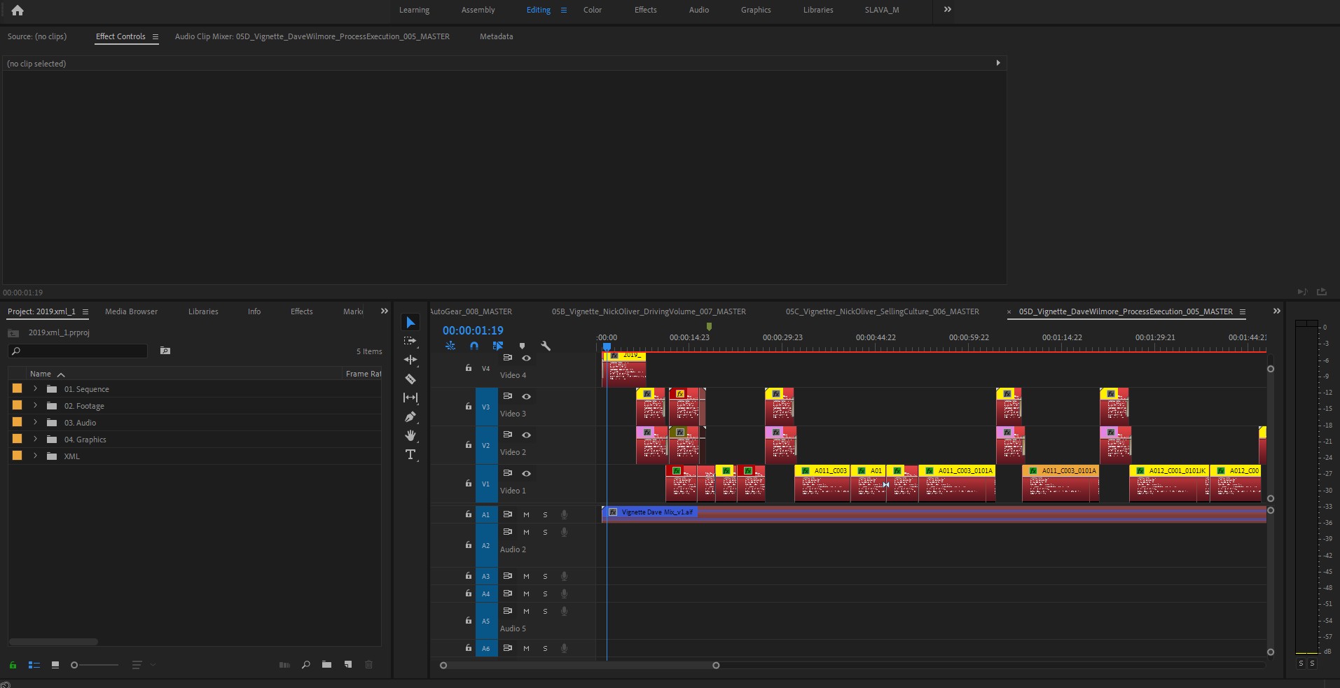
Task: Show hidden Project panel tabs chevron
Action: [x=385, y=311]
